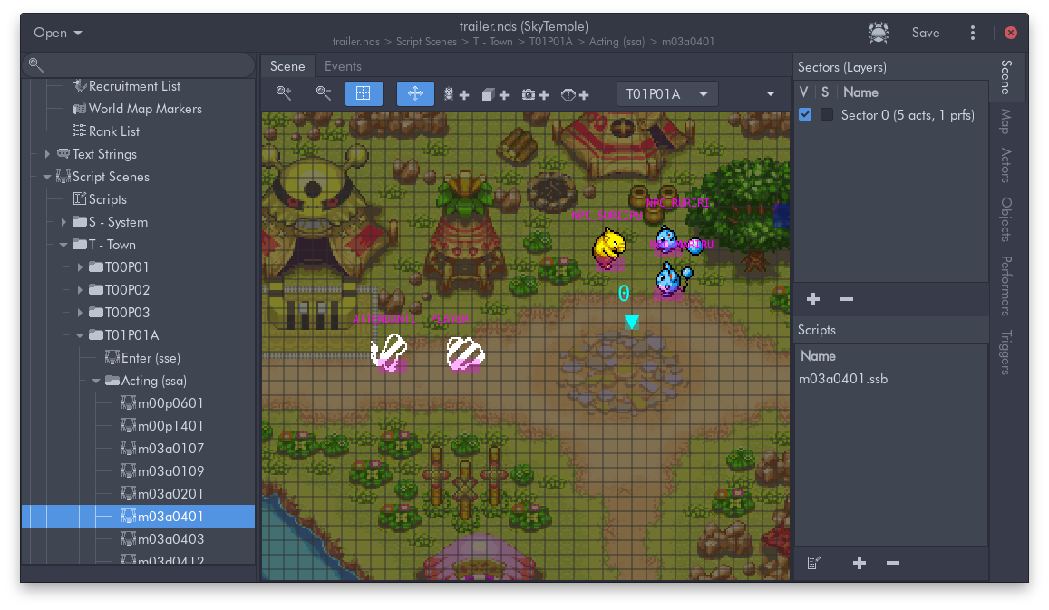This screenshot has width=1049, height=610.
Task: Uncheck visibility checkbox for Sector 0
Action: pyautogui.click(x=805, y=114)
